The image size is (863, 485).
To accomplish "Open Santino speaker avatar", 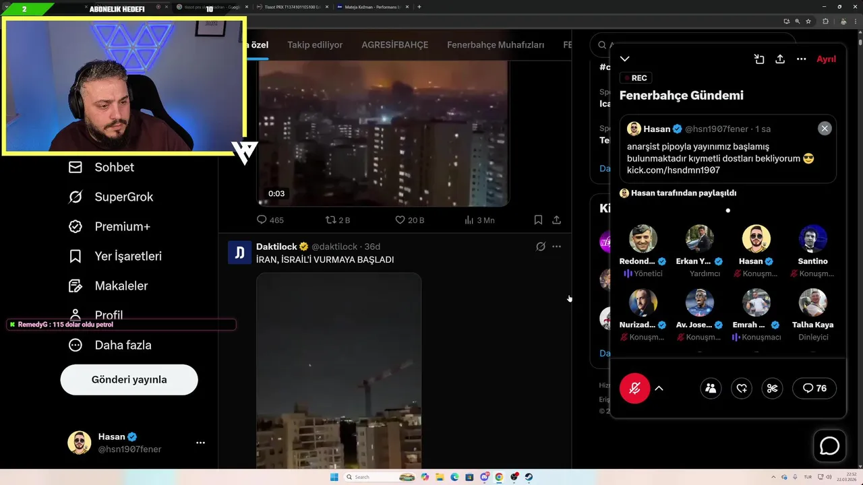I will click(x=813, y=238).
